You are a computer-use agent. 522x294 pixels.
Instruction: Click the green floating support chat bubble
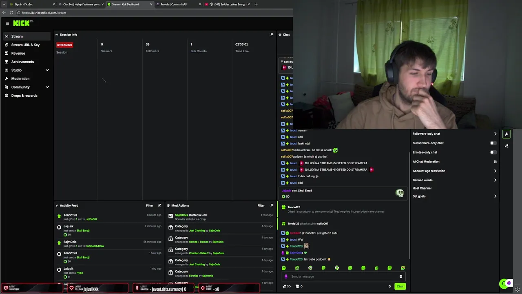pyautogui.click(x=504, y=283)
